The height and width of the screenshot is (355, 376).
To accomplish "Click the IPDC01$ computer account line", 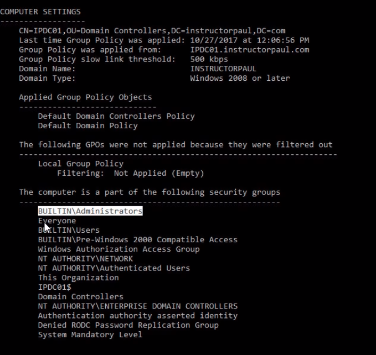I will pos(54,287).
